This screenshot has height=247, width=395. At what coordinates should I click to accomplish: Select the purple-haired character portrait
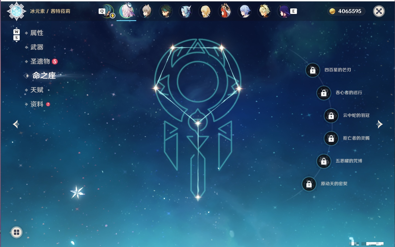[x=284, y=11]
